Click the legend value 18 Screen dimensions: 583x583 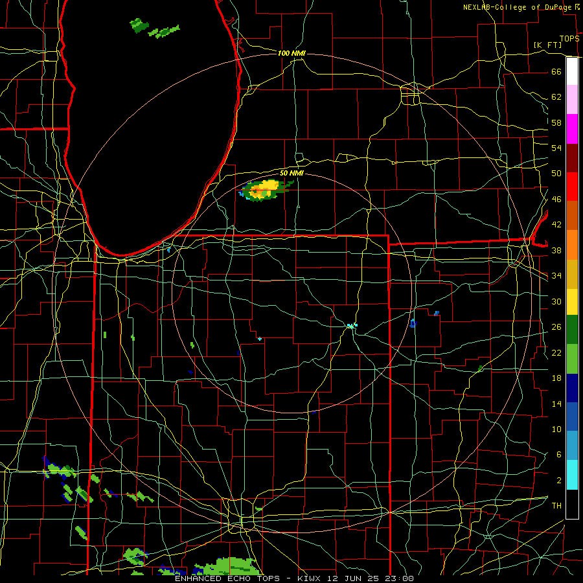click(556, 378)
